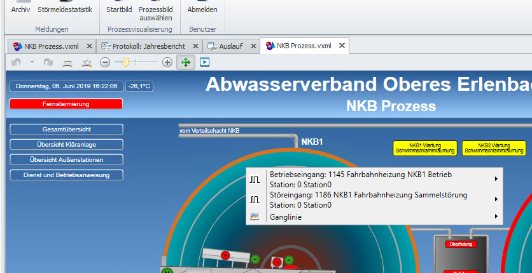The image size is (532, 273).
Task: Click the red Überflutung indicator
Action: coord(461,244)
